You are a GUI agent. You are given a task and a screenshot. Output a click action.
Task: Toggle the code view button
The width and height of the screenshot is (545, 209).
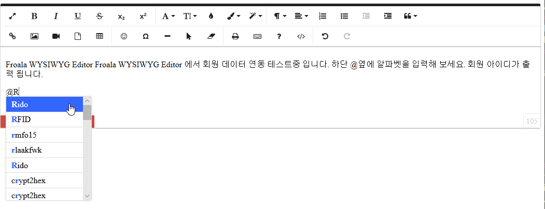[301, 36]
